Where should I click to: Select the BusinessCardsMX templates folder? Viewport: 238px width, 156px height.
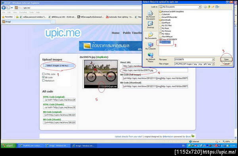pyautogui.click(x=171, y=11)
